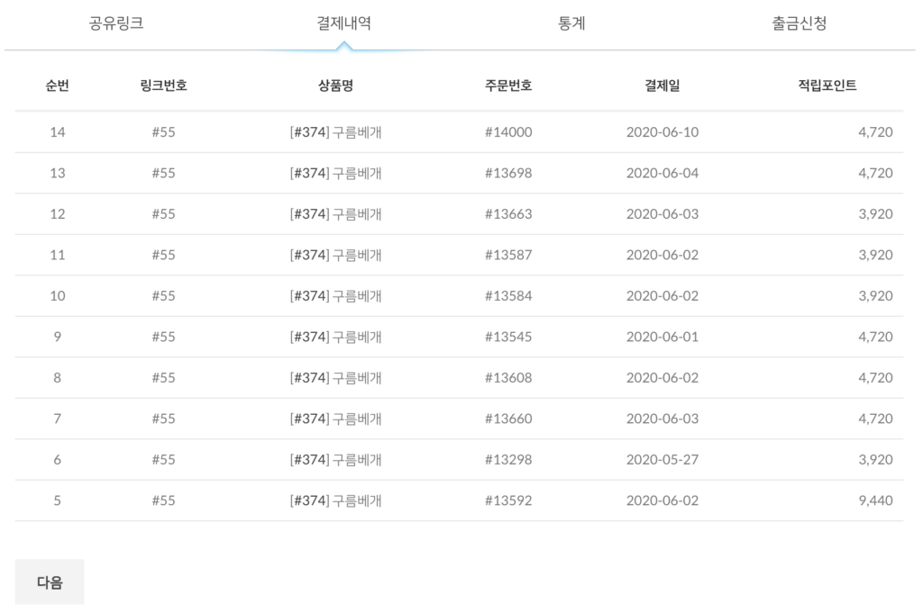Click product name in order #13592 row

[335, 500]
